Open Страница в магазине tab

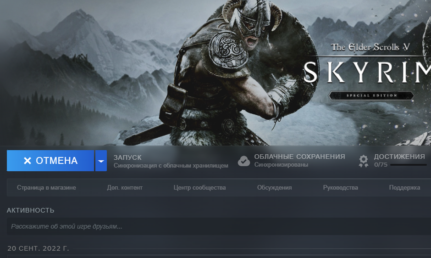pos(46,187)
